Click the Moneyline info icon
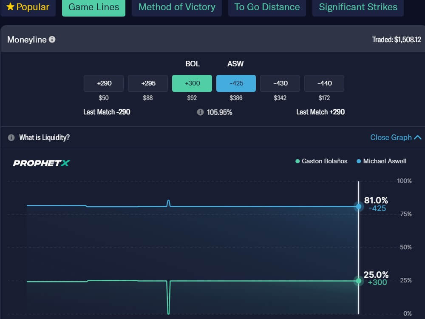Screen dimensions: 425x319 pos(52,40)
